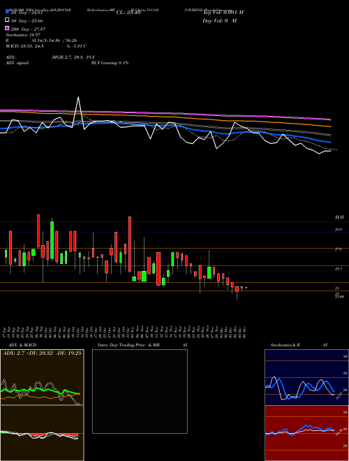Open the ADX indicator chart panel

(42, 377)
